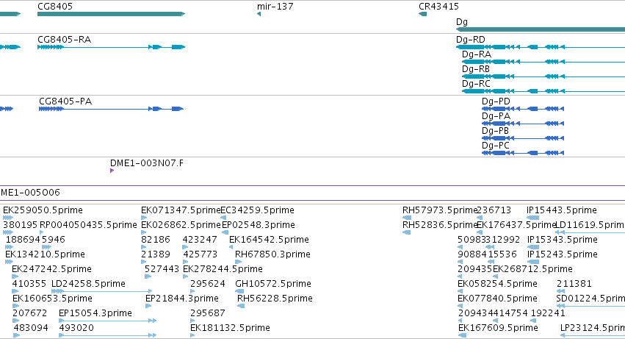The image size is (625, 339).
Task: Select the Dg-RC transcript track
Action: pos(543,91)
